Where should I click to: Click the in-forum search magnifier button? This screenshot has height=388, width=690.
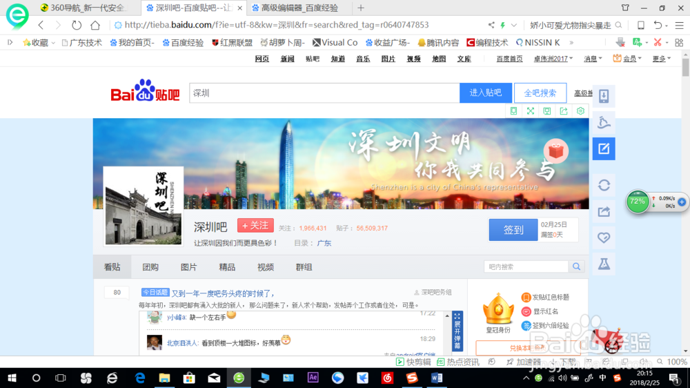click(576, 266)
